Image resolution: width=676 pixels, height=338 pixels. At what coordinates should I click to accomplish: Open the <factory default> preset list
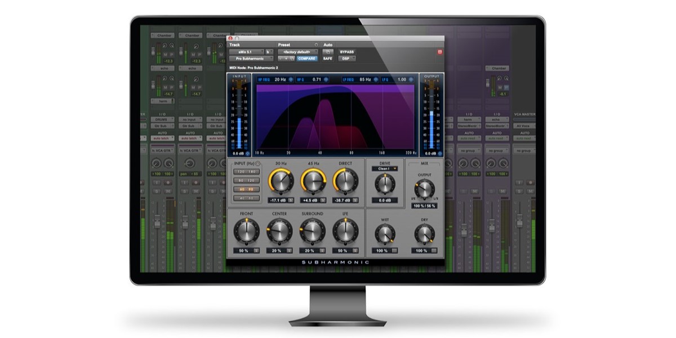click(x=298, y=51)
